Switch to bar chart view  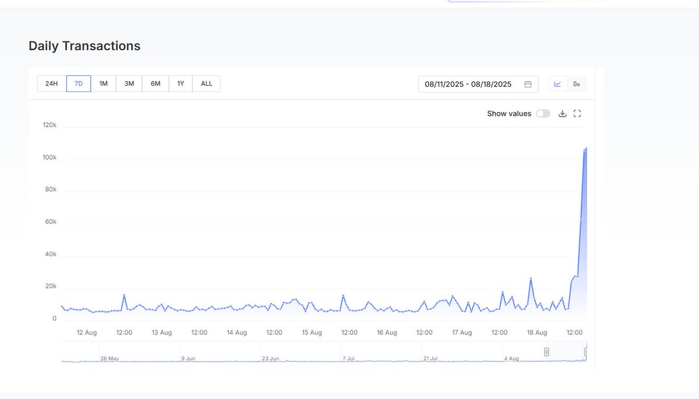pos(577,84)
